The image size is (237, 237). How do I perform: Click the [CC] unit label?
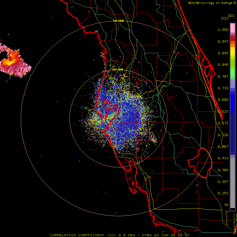[225, 18]
